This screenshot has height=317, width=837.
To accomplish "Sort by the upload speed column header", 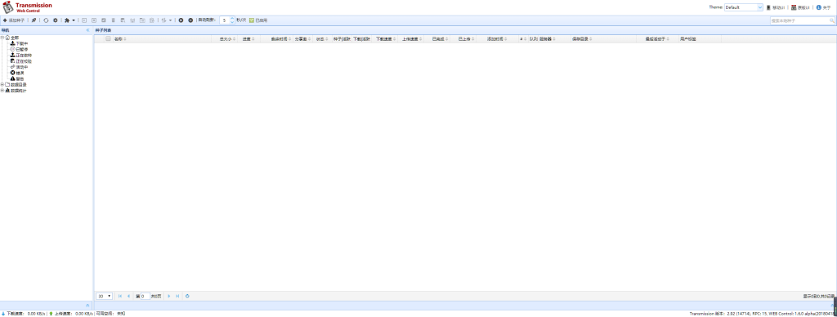I will click(x=411, y=39).
